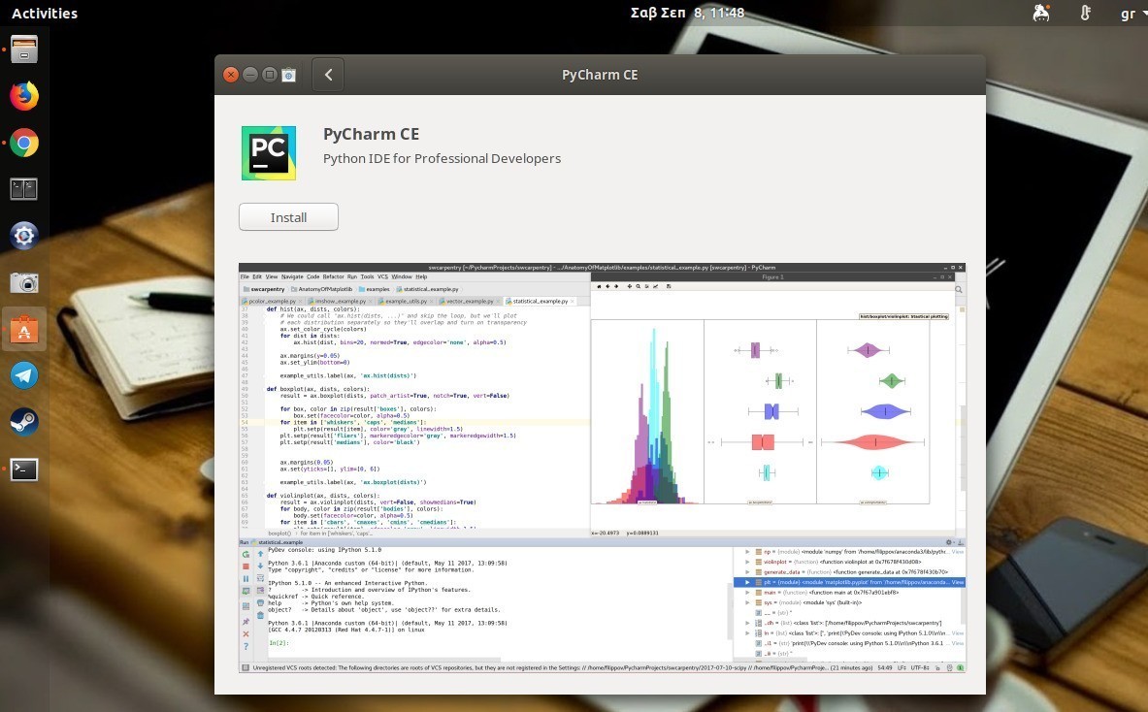Open the VCS menu in PyCharm
This screenshot has height=712, width=1148.
tap(382, 276)
